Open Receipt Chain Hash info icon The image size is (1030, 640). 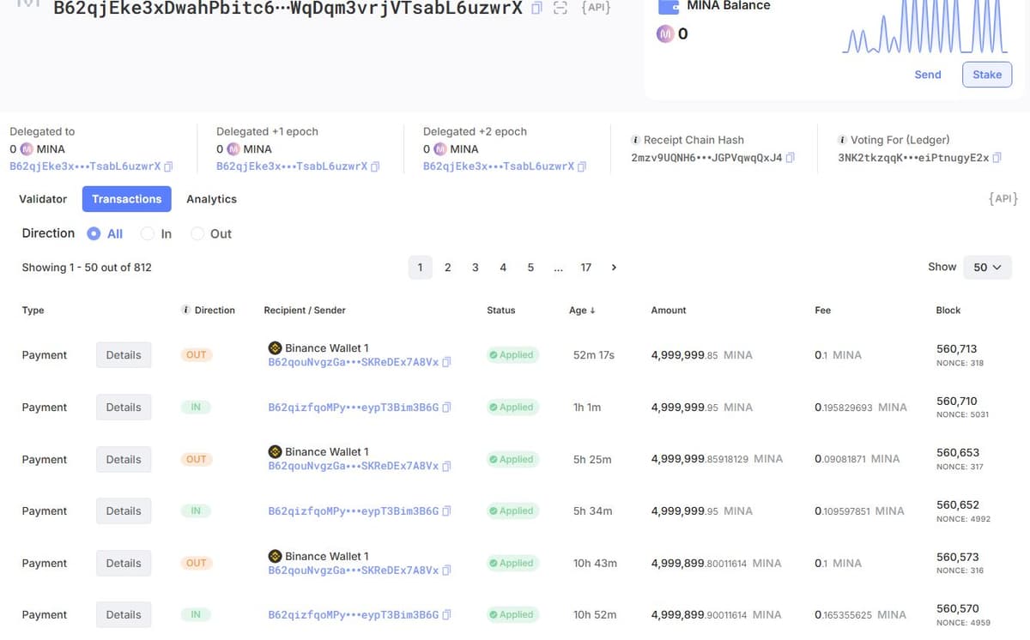[635, 140]
